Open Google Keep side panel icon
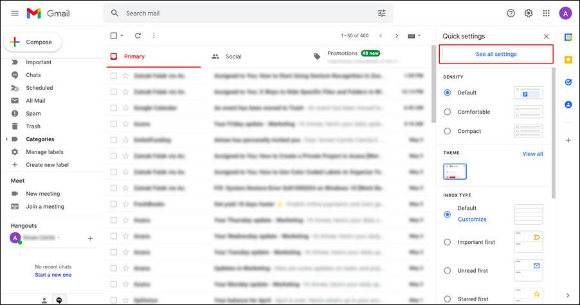 tap(568, 60)
